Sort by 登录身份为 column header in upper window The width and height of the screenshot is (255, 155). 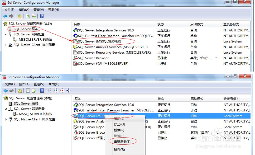click(x=236, y=24)
